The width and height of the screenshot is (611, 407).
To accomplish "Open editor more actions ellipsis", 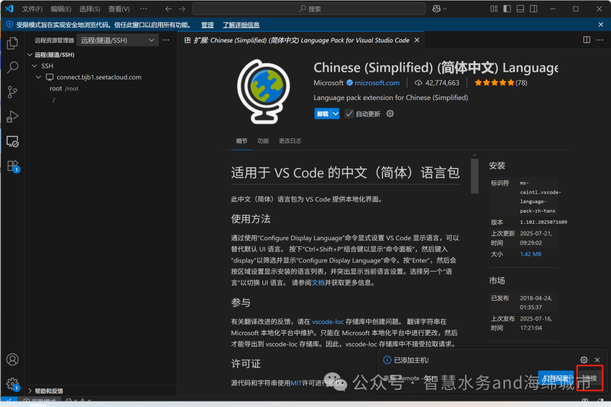I will 600,40.
